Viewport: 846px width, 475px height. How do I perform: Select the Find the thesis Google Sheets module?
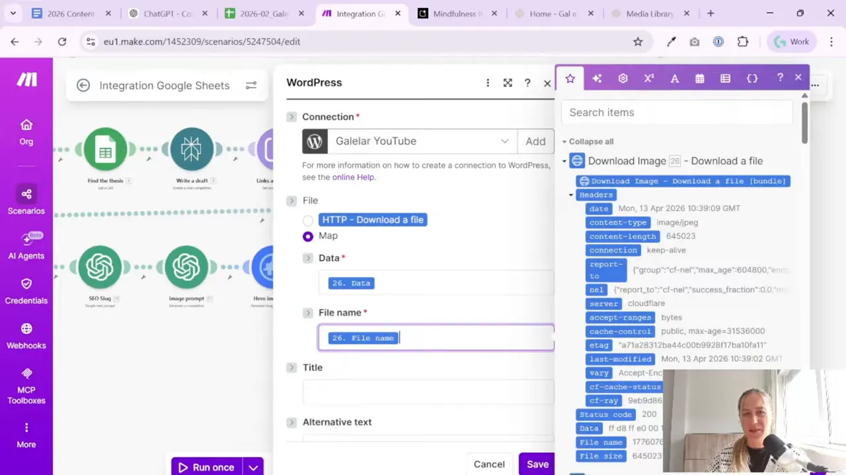pos(105,150)
